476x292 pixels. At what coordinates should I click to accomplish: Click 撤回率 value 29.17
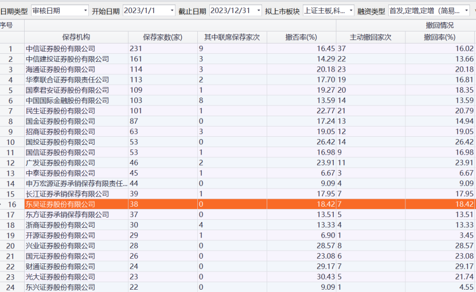(464, 267)
